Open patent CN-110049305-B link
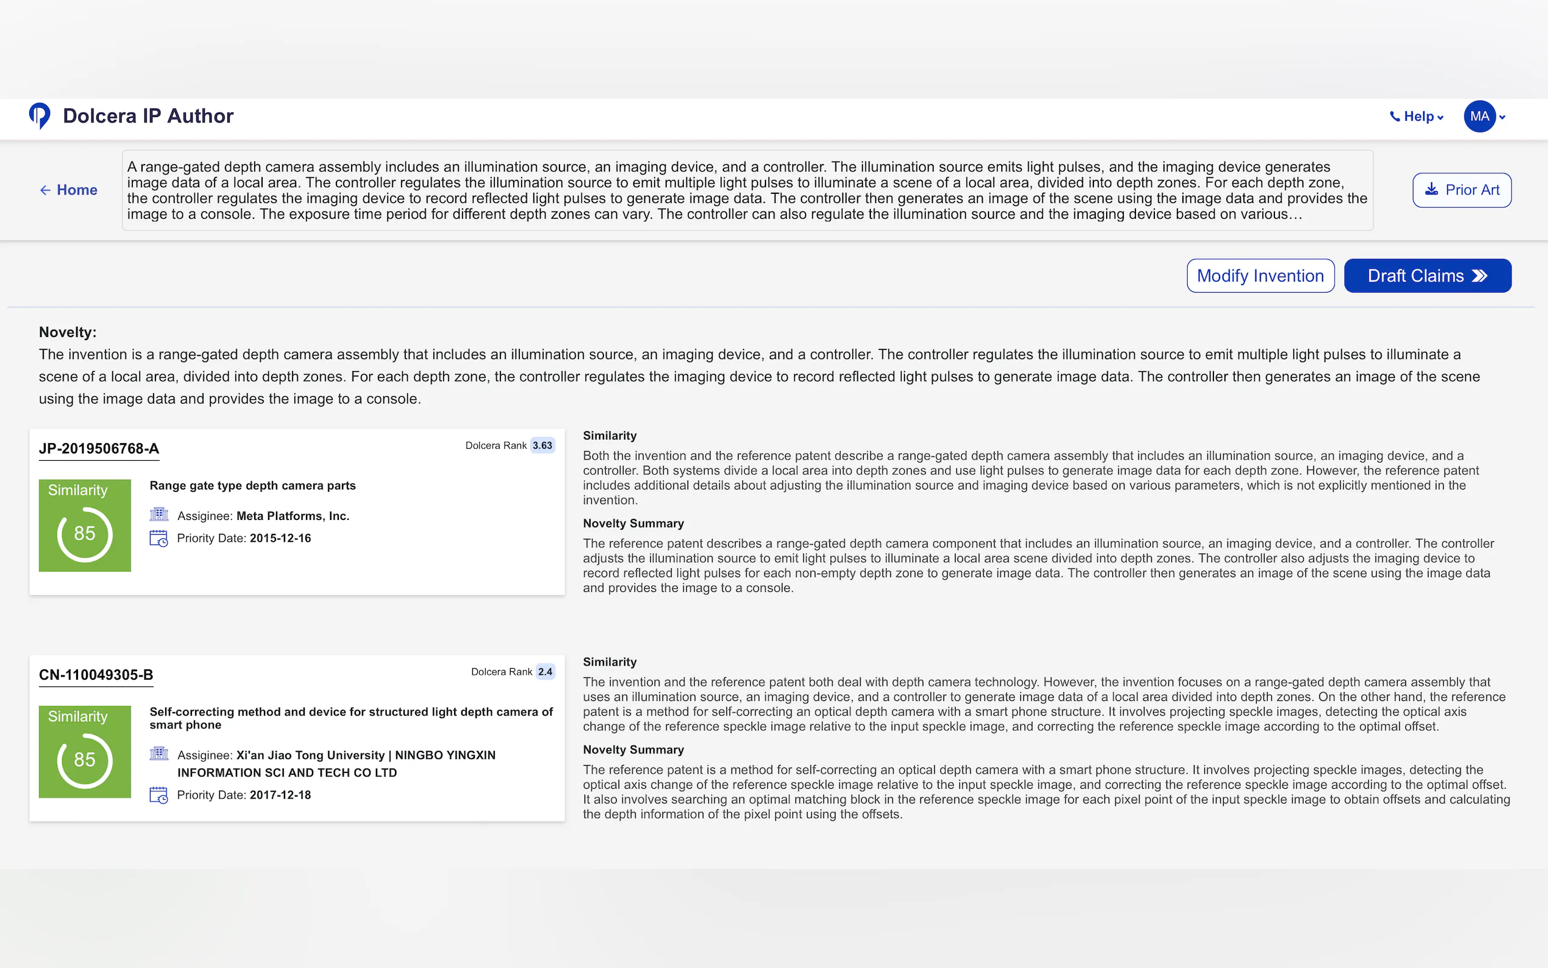This screenshot has height=968, width=1548. click(96, 675)
